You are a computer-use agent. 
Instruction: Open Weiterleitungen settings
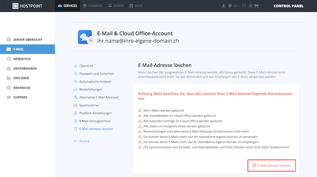click(91, 90)
